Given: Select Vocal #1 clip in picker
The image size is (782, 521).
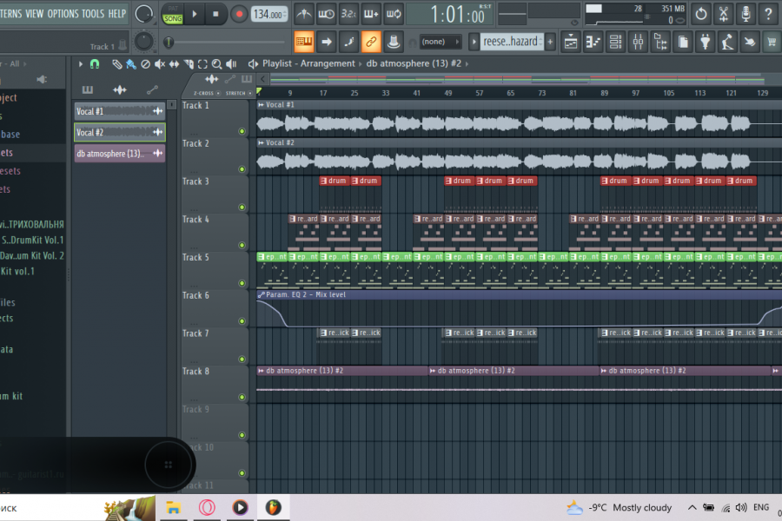Looking at the screenshot, I should pyautogui.click(x=119, y=111).
